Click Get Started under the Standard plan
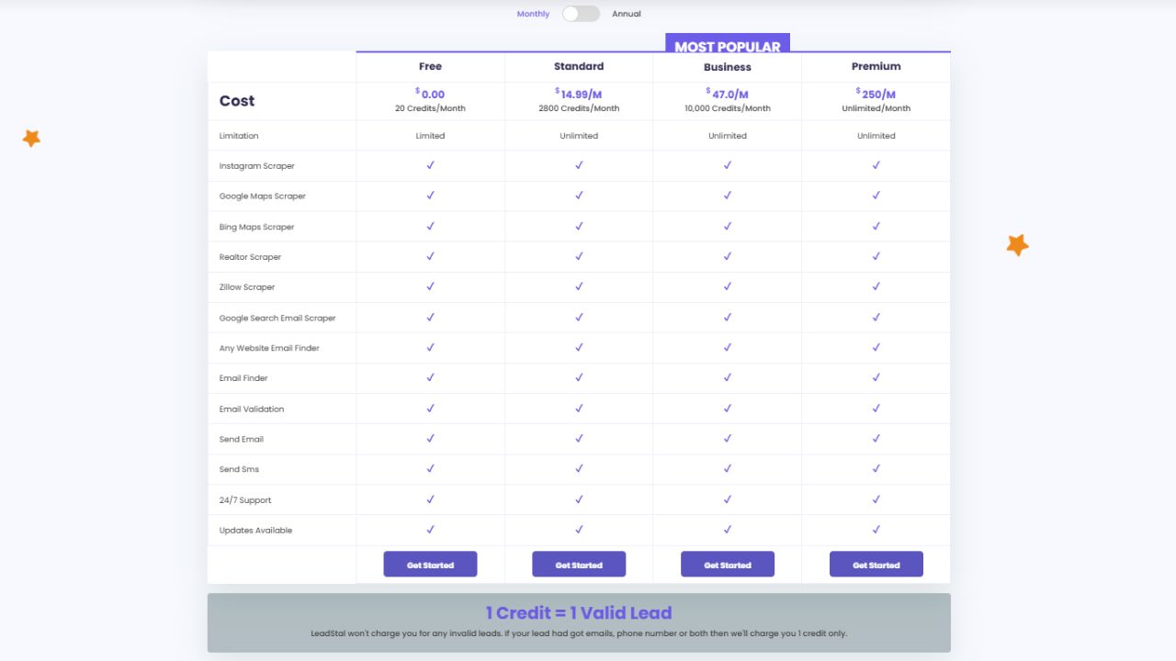 click(x=579, y=565)
